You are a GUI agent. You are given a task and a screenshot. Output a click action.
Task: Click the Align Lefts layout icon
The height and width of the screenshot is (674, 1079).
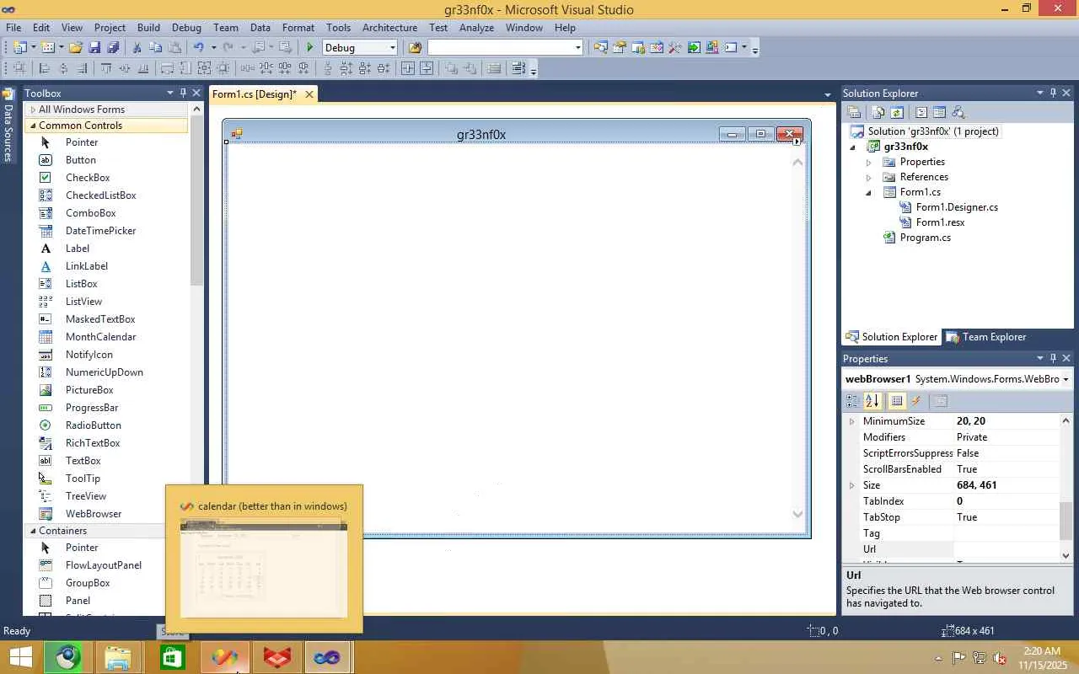(x=45, y=69)
